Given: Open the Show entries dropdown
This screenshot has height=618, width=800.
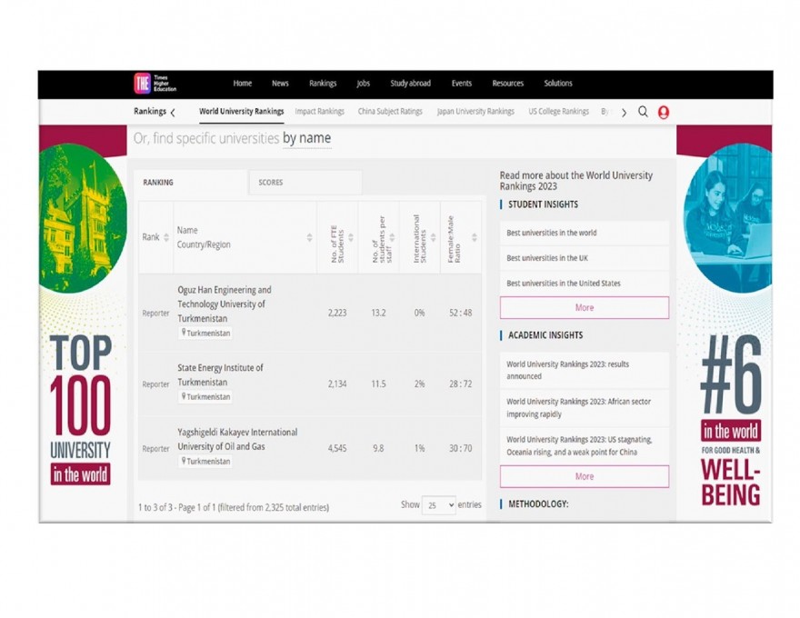Looking at the screenshot, I should pyautogui.click(x=438, y=505).
